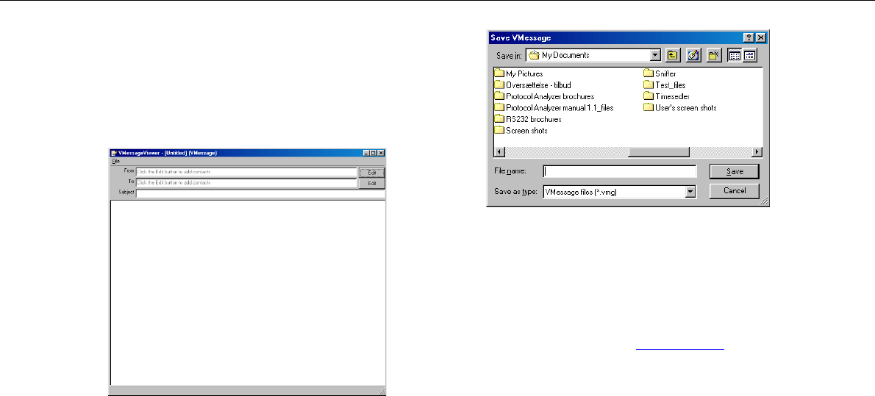Click in the VMessageViewer message body area

click(248, 292)
